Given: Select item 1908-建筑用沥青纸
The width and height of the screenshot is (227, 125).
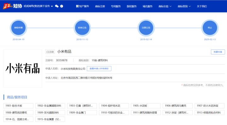Looking at the screenshot, I should [18, 112].
